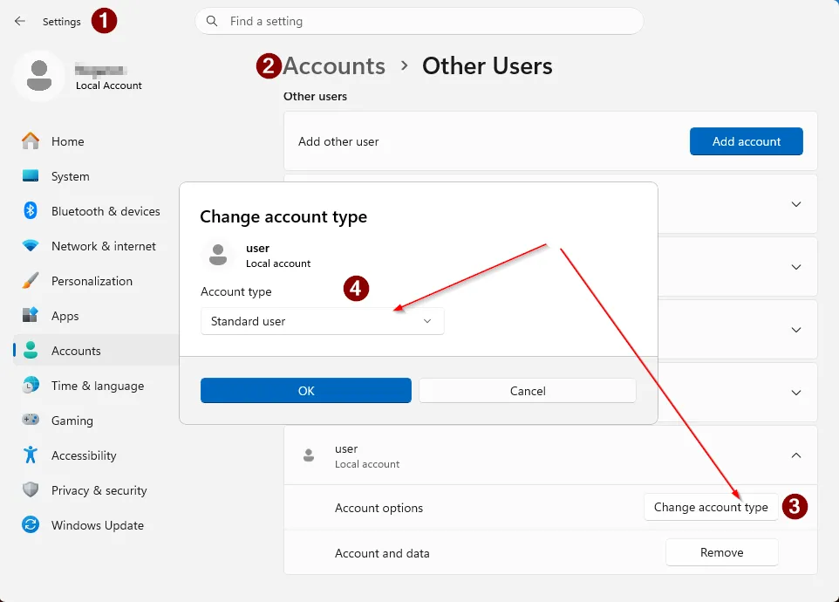
Task: Click the Add account button
Action: (x=746, y=141)
